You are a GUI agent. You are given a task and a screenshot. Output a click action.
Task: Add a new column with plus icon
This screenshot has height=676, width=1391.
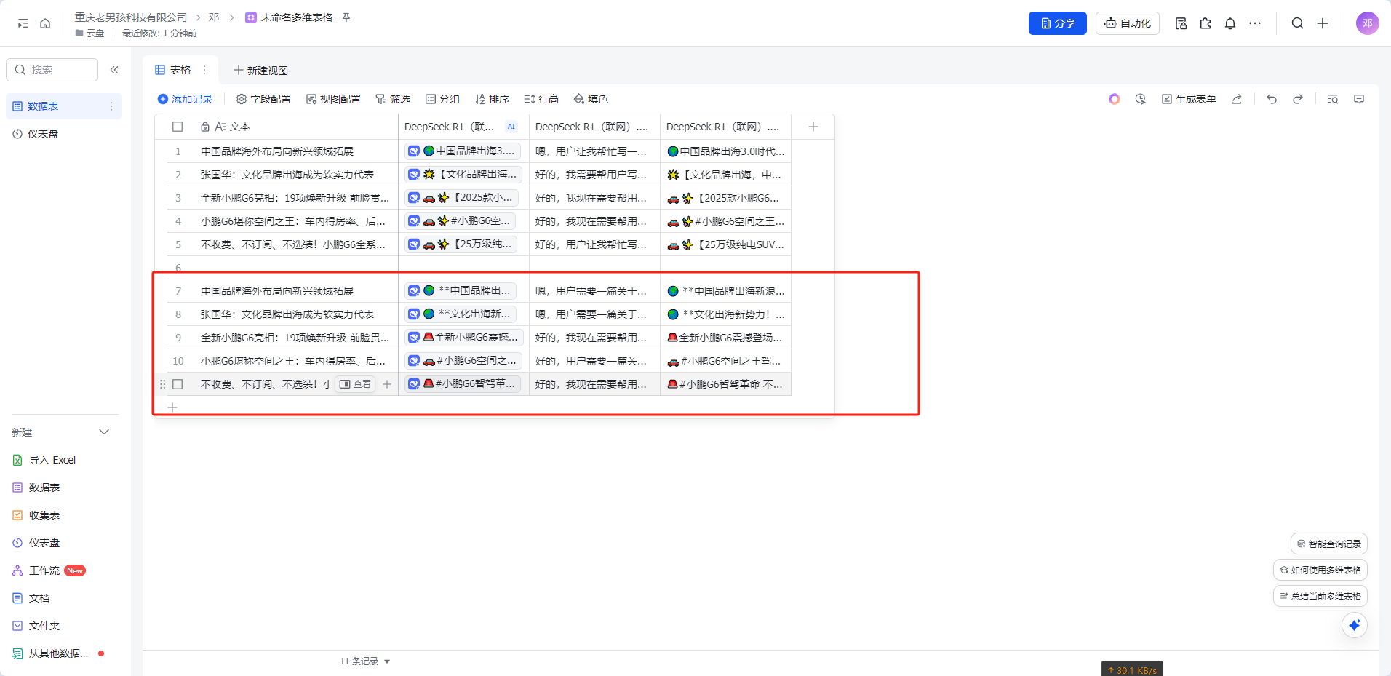[x=813, y=127]
